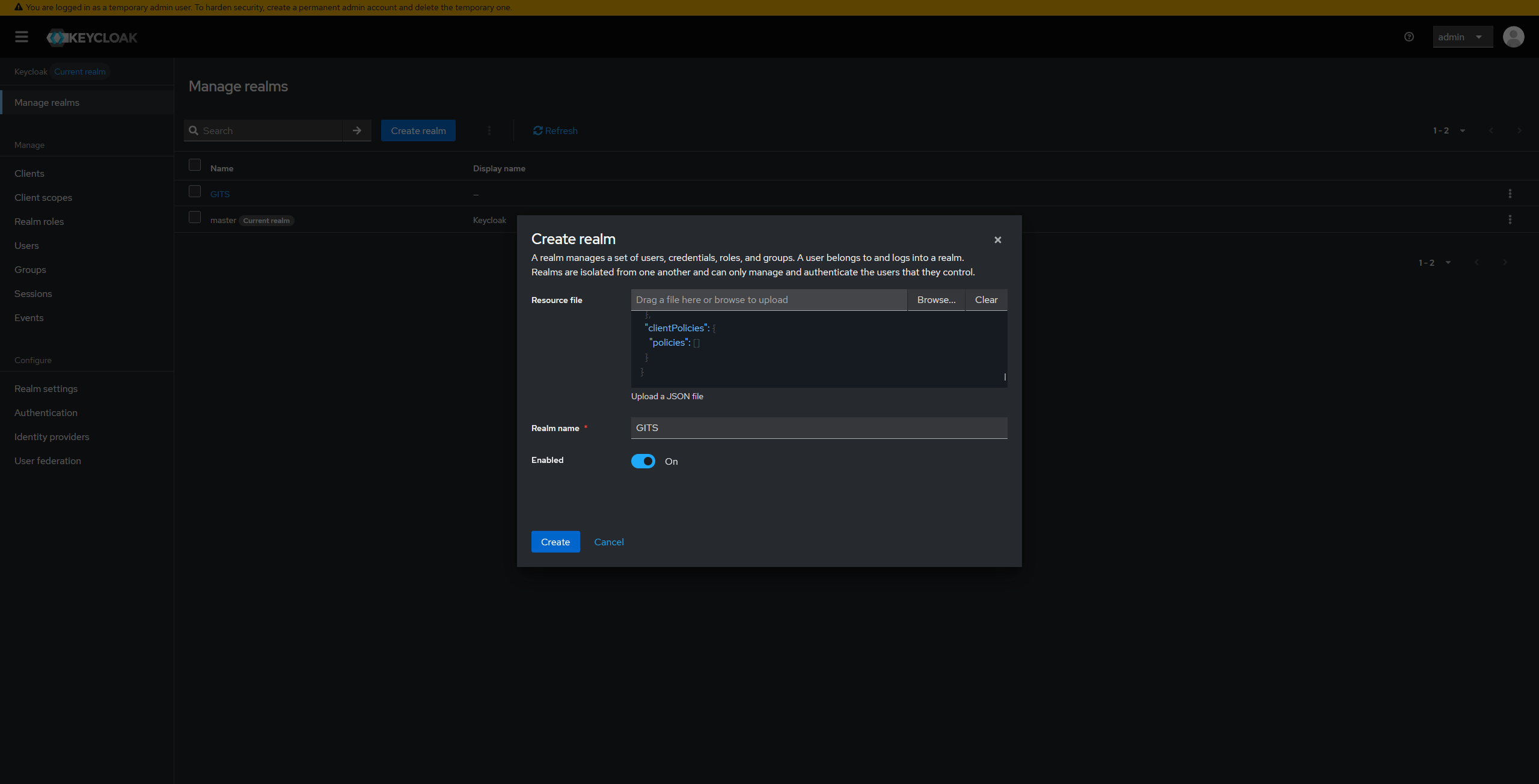Click the Name column header
Screen dimensions: 1539x784
(x=222, y=168)
